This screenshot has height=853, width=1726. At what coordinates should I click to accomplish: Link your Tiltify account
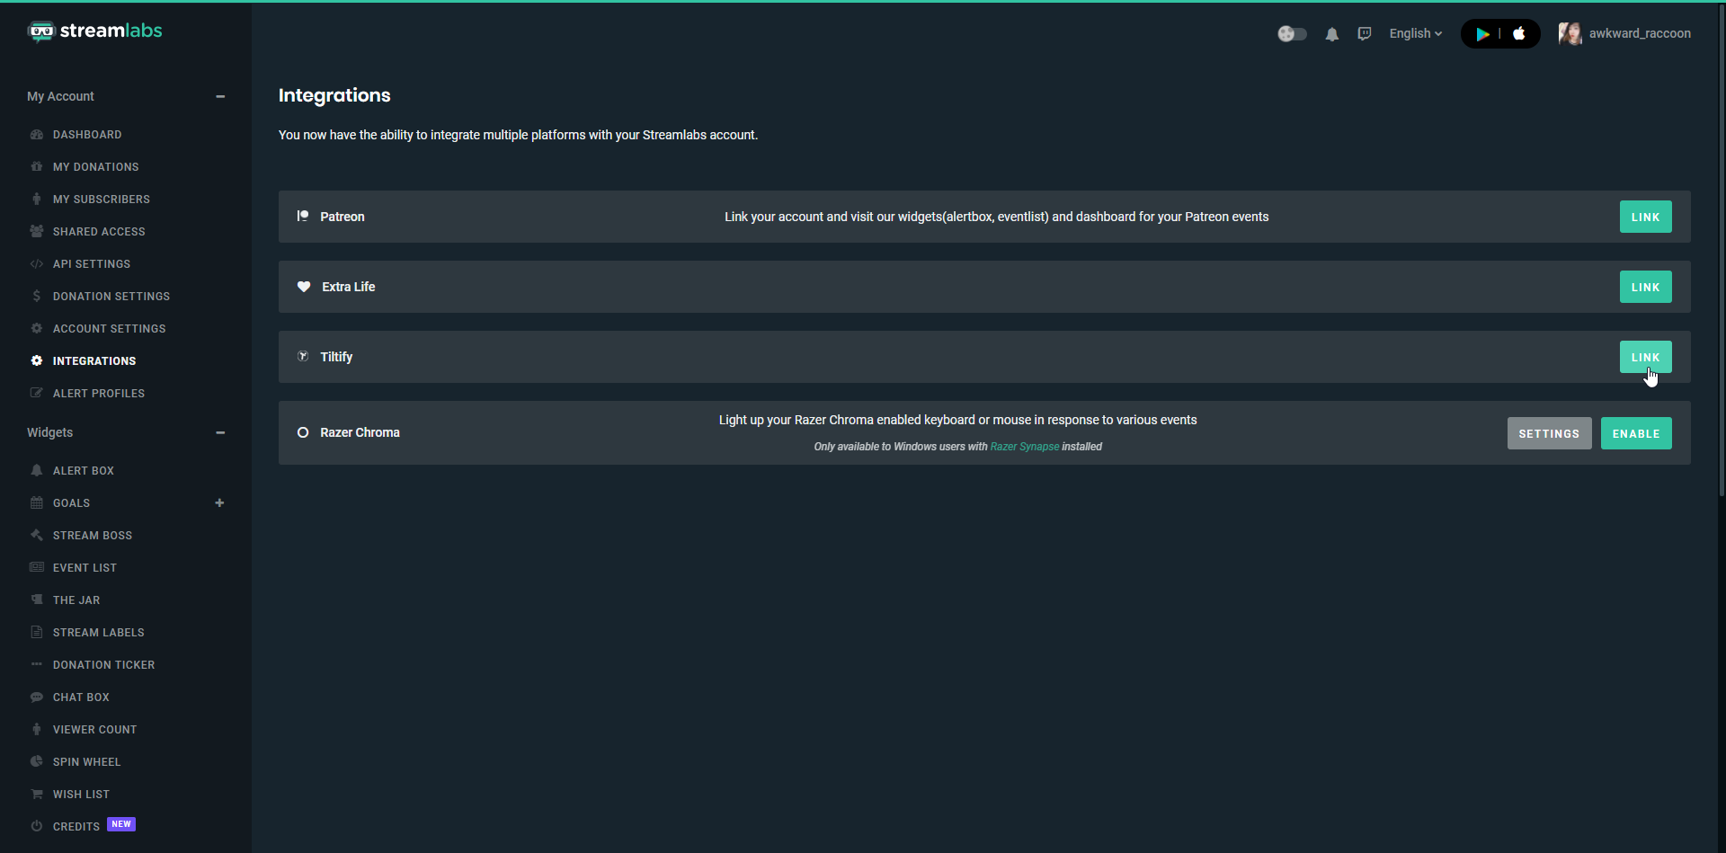(1645, 357)
